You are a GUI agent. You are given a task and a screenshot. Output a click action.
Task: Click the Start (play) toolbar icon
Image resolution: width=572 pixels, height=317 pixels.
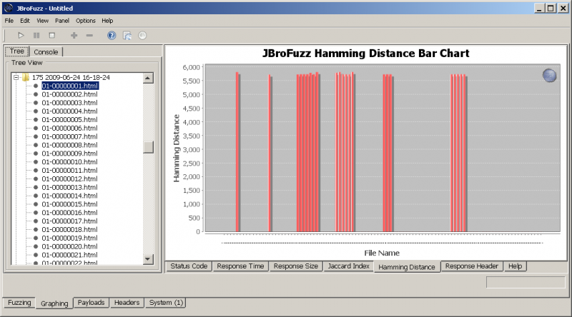pos(21,35)
